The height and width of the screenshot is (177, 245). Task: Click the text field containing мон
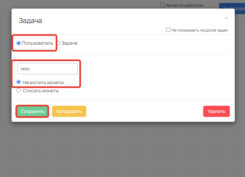coord(47,69)
